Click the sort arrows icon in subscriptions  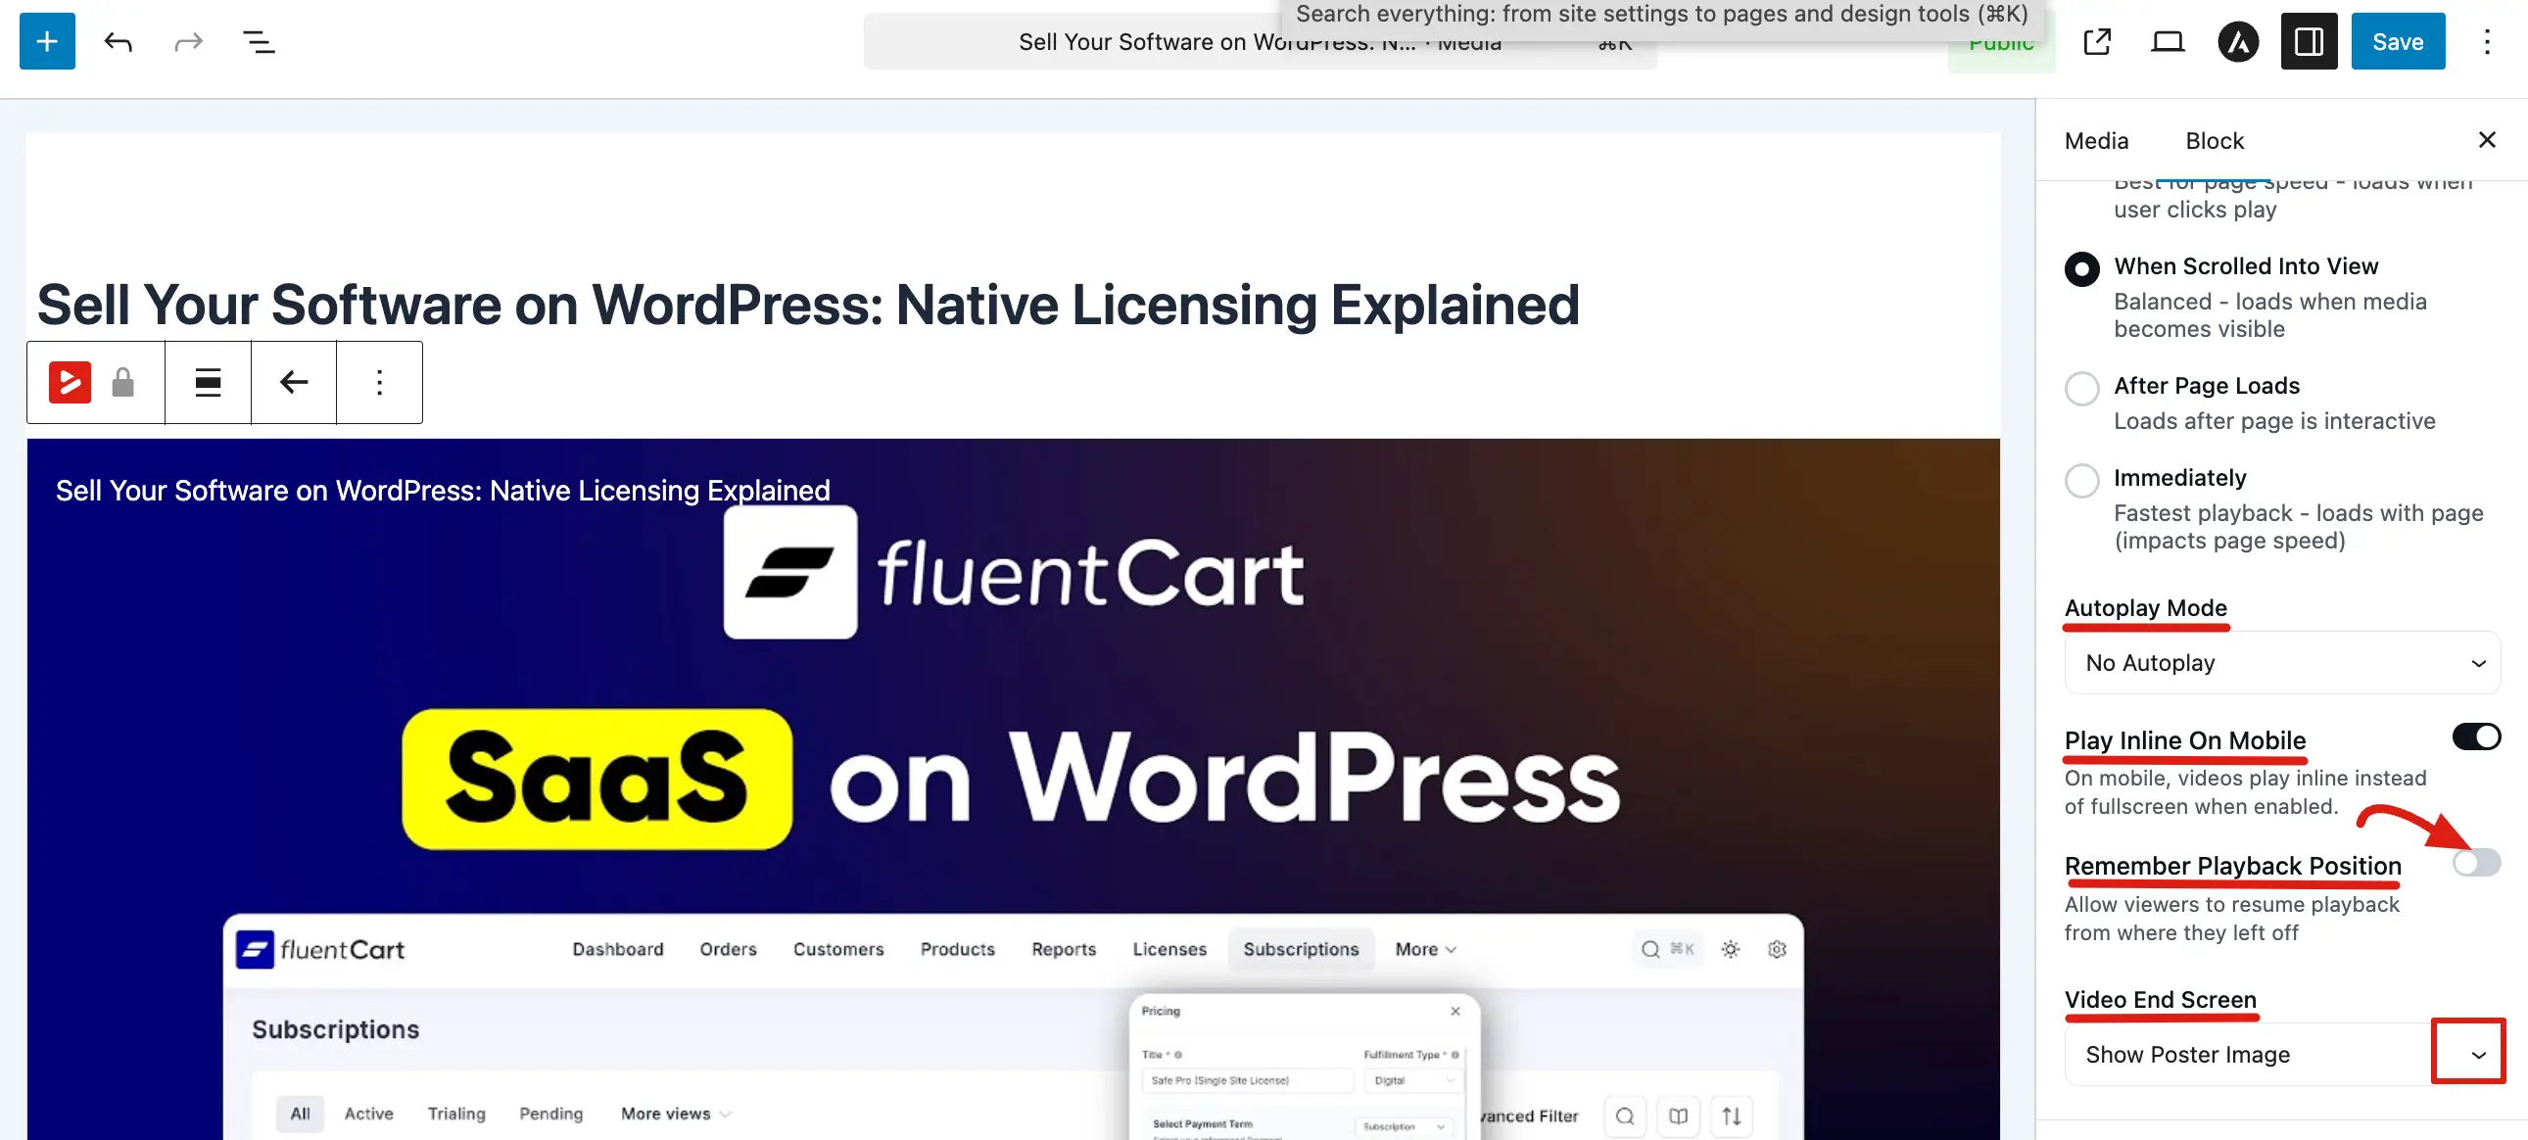pyautogui.click(x=1731, y=1116)
